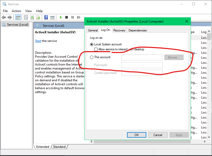Image resolution: width=212 pixels, height=156 pixels.
Task: Click the Stop Service square icon
Action: (67, 18)
